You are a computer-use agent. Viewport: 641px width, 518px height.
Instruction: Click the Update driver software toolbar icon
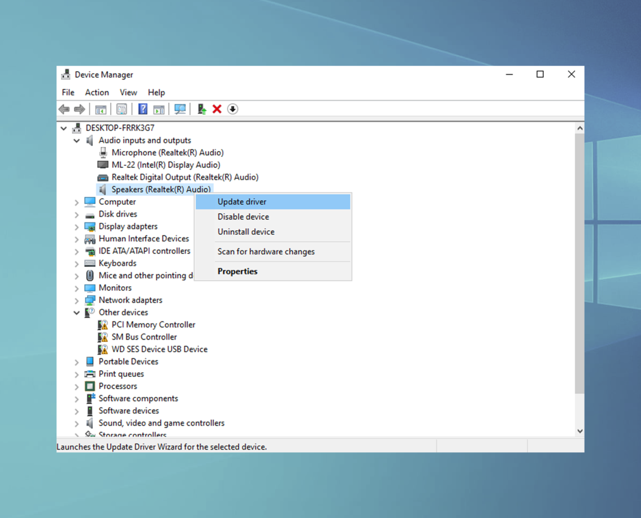[x=201, y=109]
